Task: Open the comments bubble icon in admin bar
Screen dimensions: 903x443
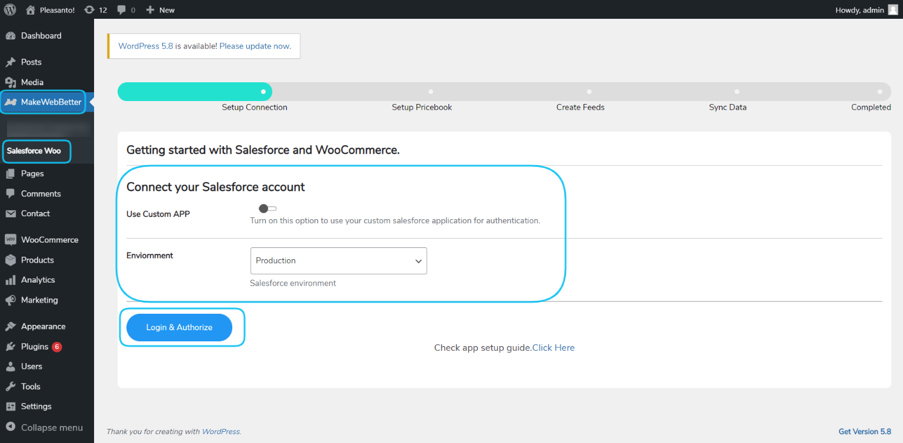Action: point(121,10)
